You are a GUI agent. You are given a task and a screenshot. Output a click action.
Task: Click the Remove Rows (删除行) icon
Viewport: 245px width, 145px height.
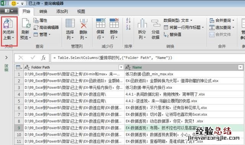tap(114, 23)
